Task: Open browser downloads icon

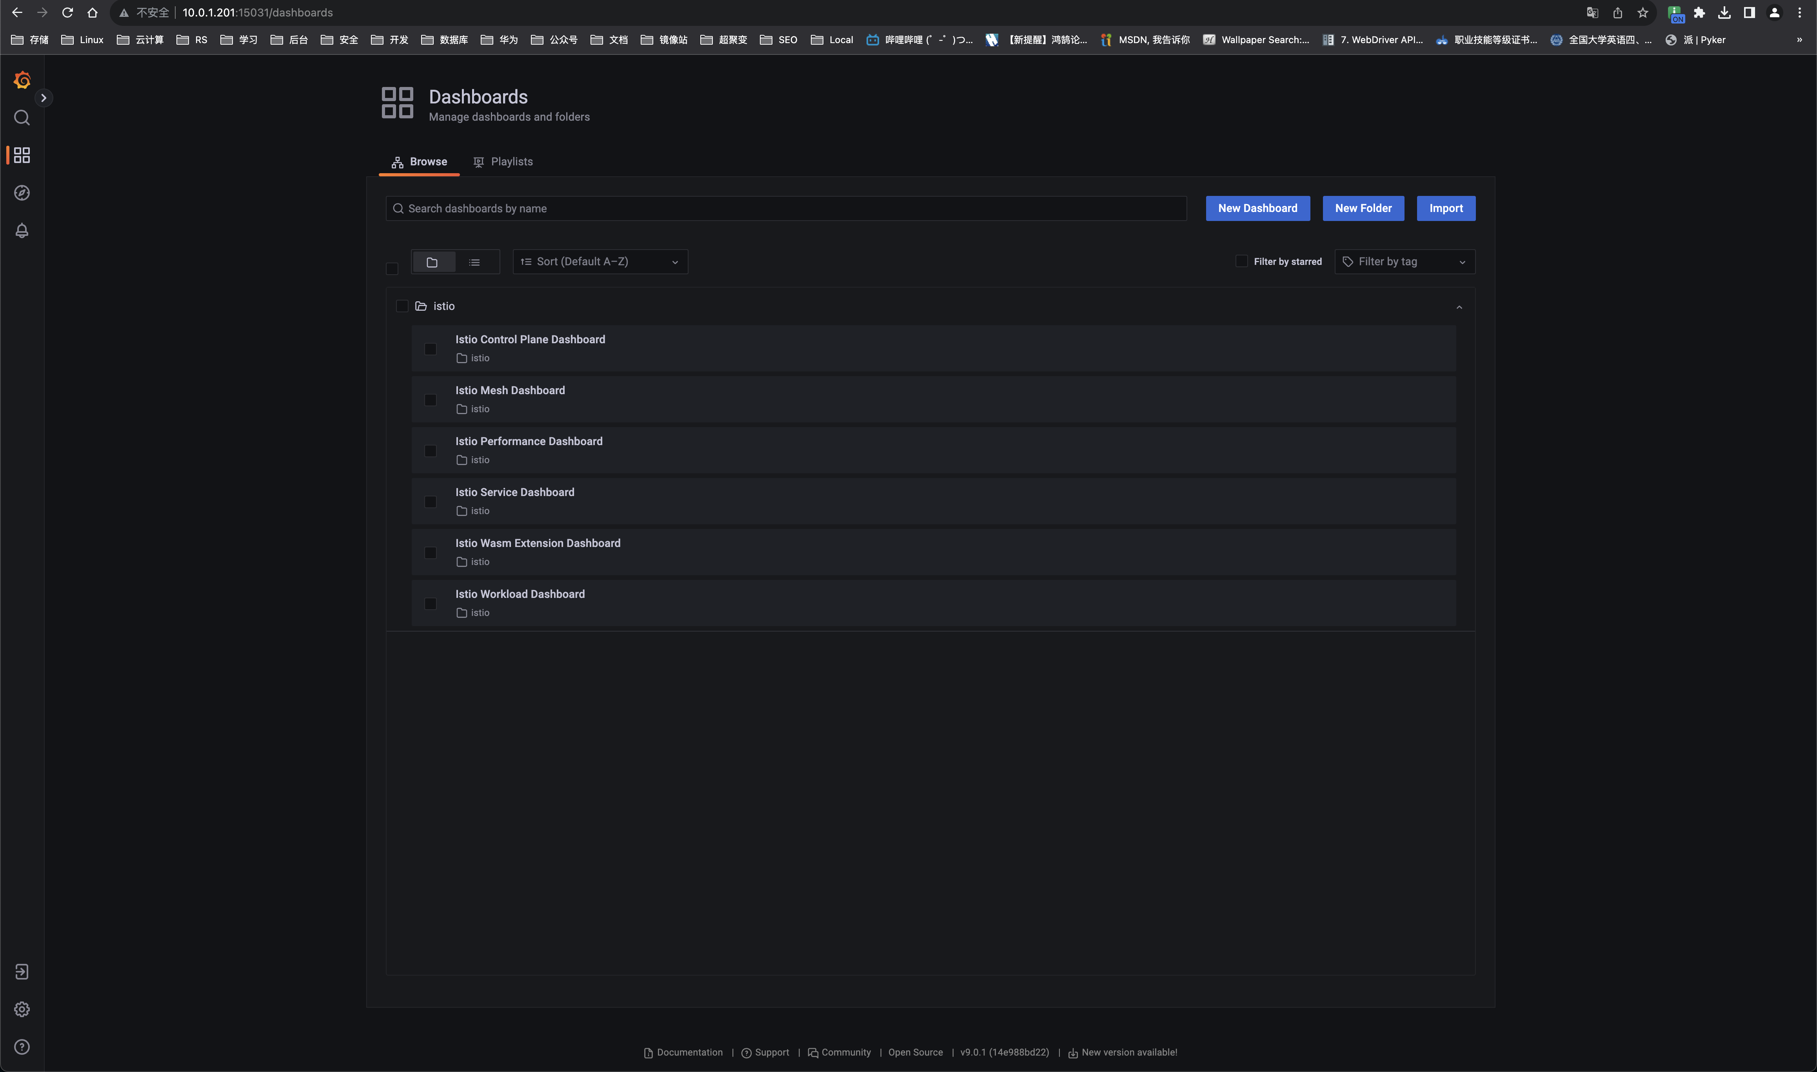Action: click(x=1724, y=12)
